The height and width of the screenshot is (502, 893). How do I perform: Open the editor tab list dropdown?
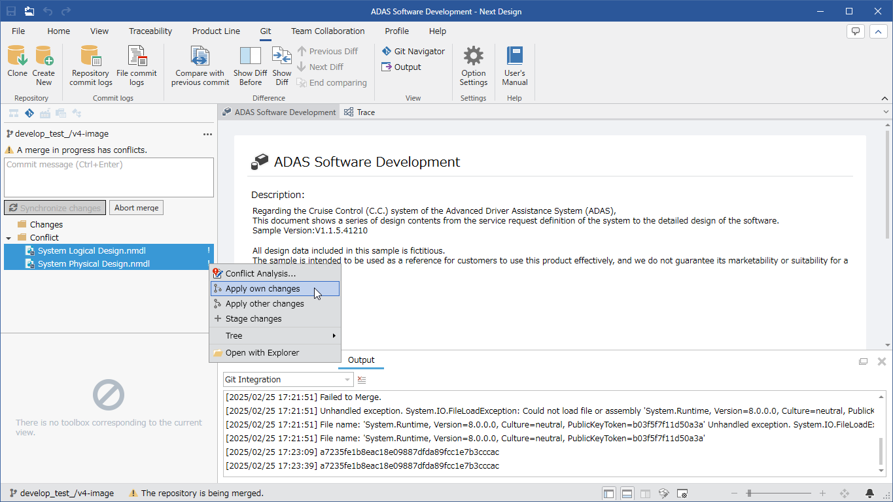[x=886, y=112]
